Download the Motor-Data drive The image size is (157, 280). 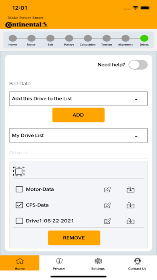(x=131, y=189)
